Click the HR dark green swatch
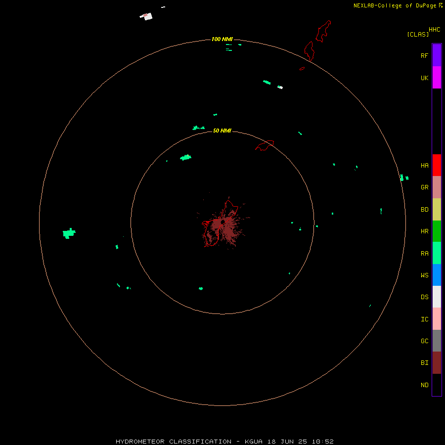 pos(437,231)
